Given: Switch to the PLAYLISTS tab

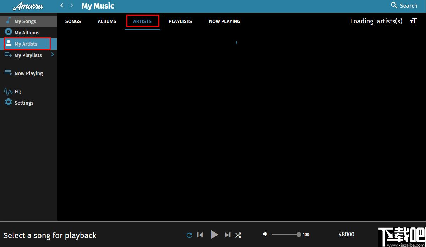Looking at the screenshot, I should point(180,21).
